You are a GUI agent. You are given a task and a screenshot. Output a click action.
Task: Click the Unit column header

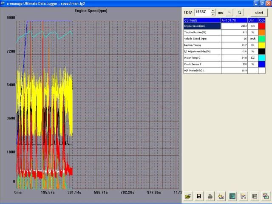click(x=253, y=20)
